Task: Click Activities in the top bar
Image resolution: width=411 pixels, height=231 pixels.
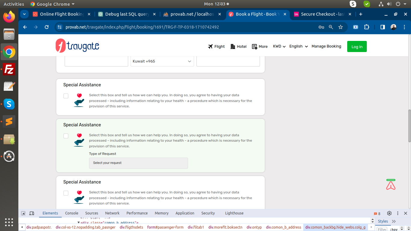Action: 14,4
